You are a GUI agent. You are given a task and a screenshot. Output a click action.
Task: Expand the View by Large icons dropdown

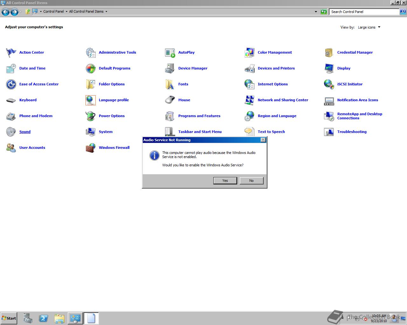369,27
